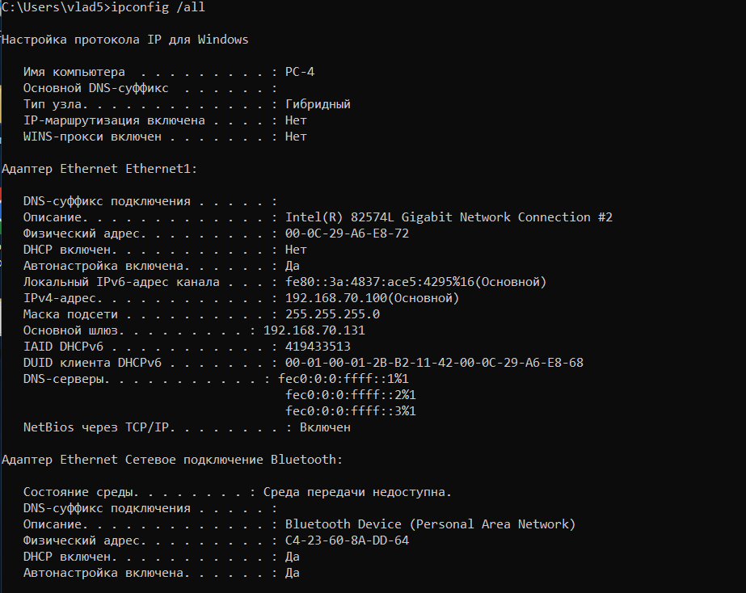
Task: Click the DHCPv6 client DUID value
Action: [x=434, y=363]
